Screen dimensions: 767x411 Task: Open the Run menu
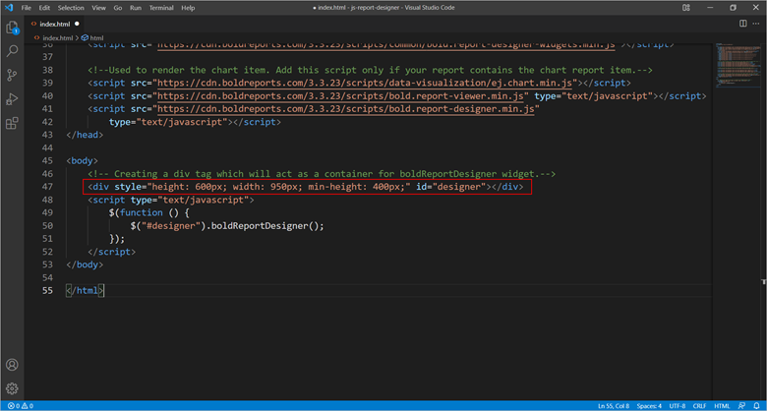coord(136,8)
